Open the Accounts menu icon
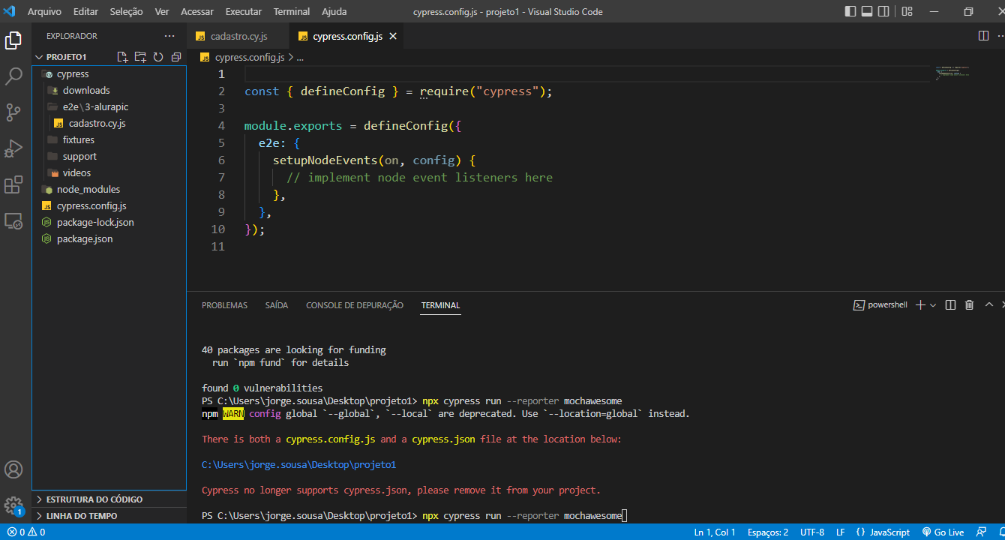Screen dimensions: 1005x540 [13, 469]
